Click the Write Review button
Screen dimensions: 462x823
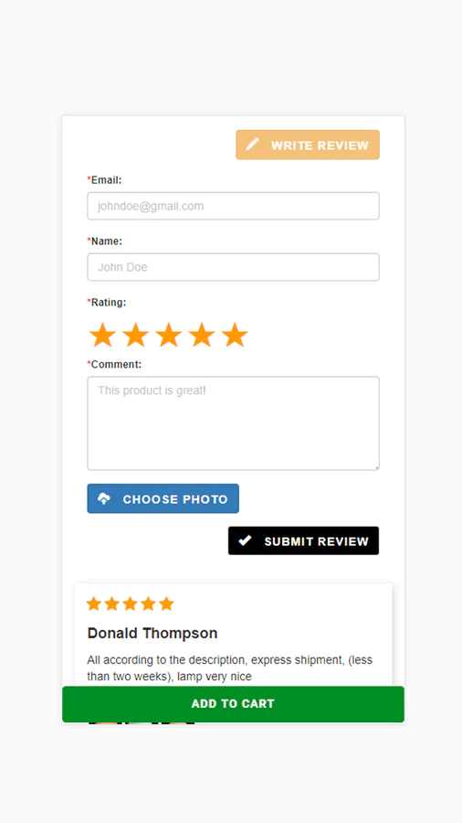308,144
